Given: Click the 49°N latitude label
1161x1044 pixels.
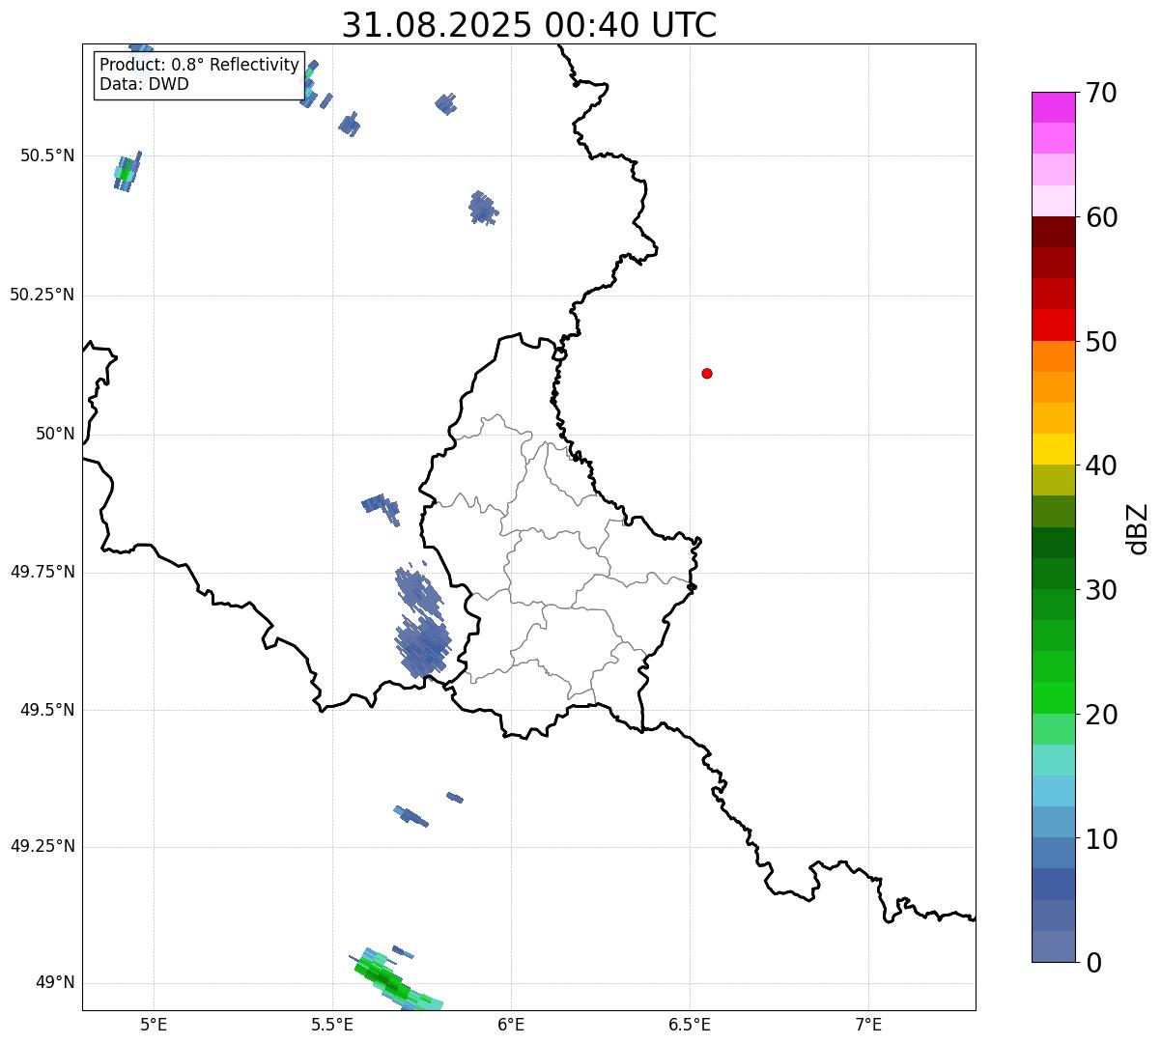Looking at the screenshot, I should 55,983.
